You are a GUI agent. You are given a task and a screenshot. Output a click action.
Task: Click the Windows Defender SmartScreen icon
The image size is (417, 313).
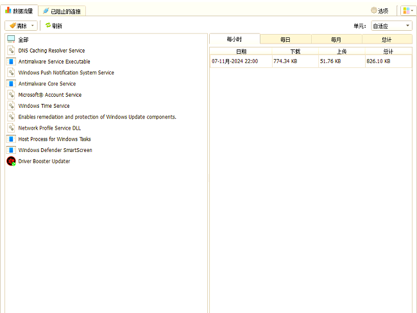[11, 150]
